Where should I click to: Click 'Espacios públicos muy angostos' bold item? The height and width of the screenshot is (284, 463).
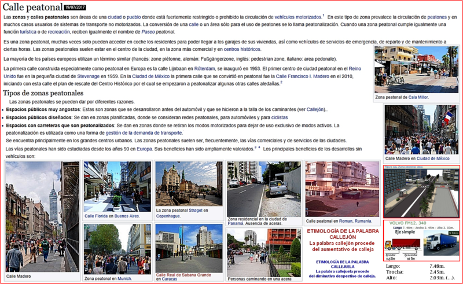43,109
